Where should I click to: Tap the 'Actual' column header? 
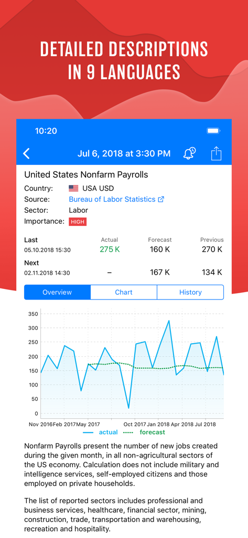coord(110,240)
